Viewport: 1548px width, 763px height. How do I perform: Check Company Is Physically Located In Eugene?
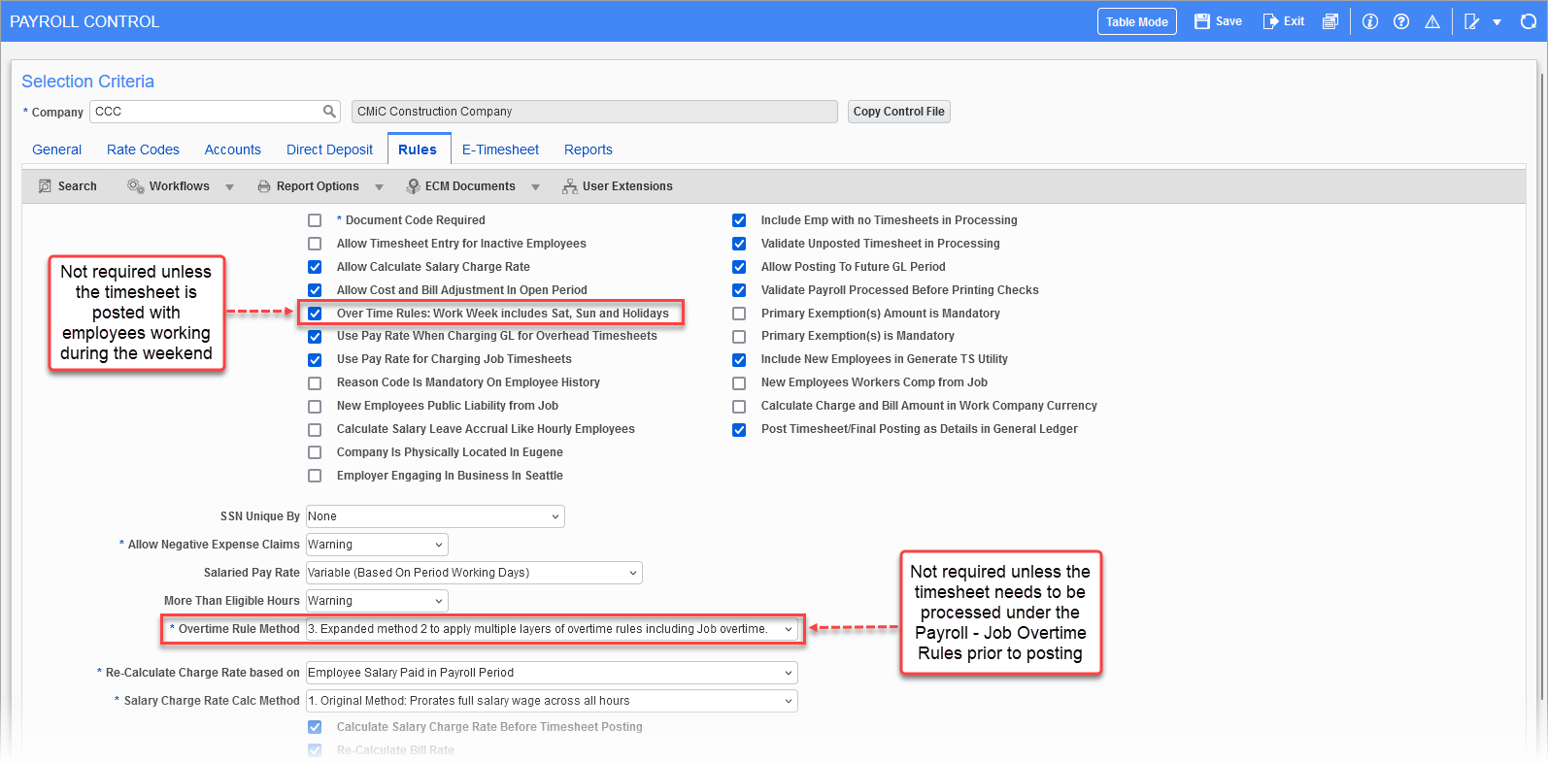[x=315, y=452]
